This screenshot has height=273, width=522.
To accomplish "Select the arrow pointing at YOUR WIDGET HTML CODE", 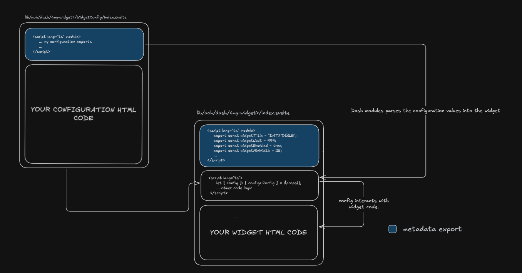I will (x=343, y=226).
